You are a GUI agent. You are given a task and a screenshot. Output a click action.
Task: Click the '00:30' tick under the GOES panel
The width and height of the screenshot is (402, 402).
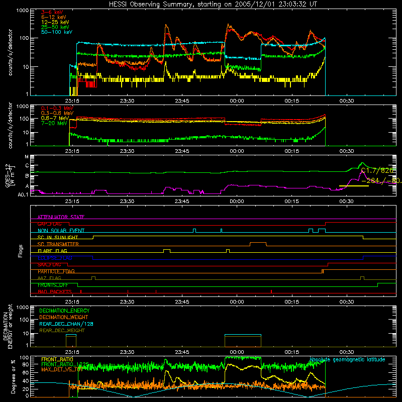(x=346, y=202)
